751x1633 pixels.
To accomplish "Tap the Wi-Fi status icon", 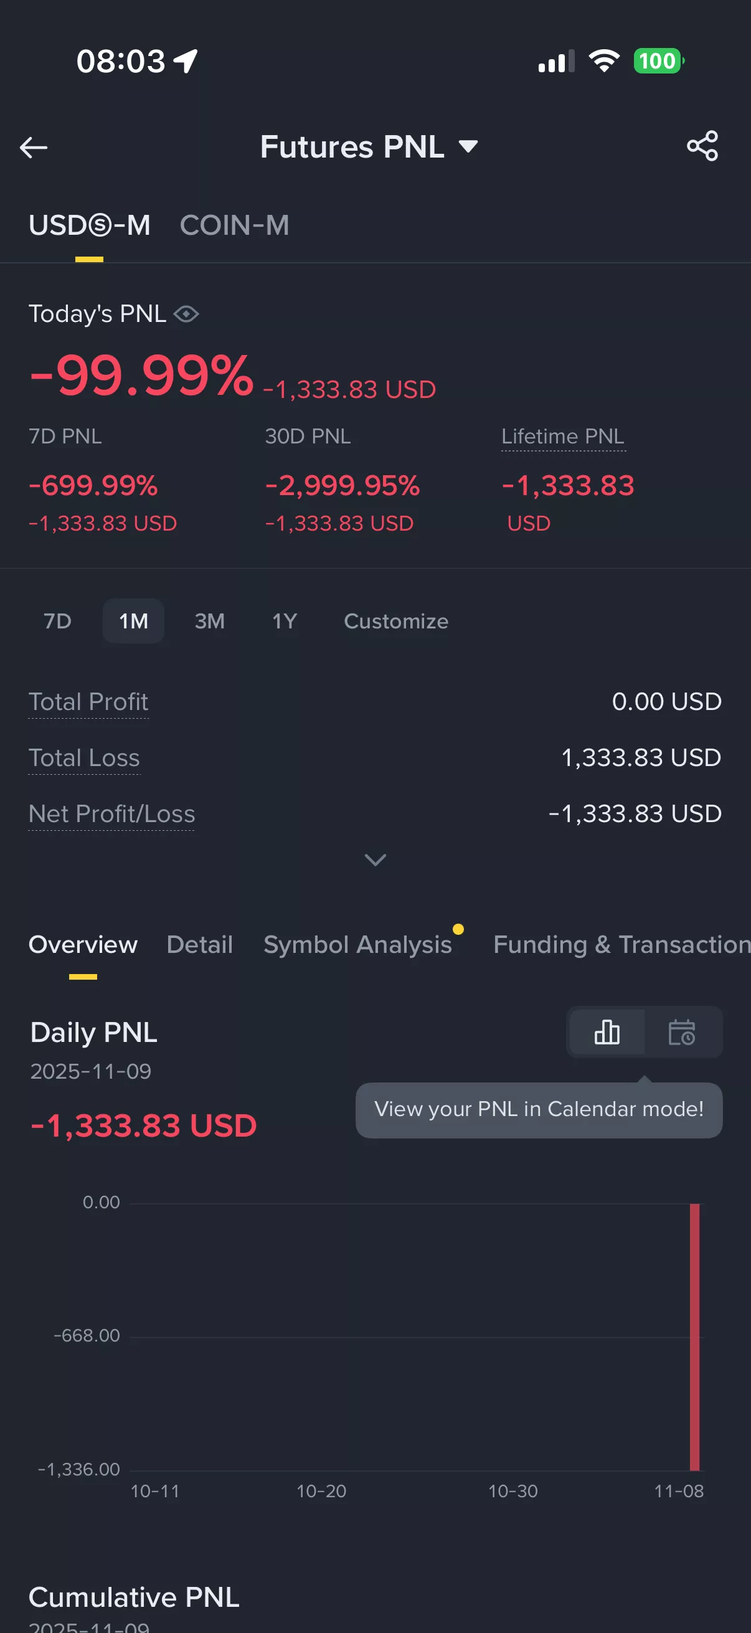I will (x=604, y=61).
